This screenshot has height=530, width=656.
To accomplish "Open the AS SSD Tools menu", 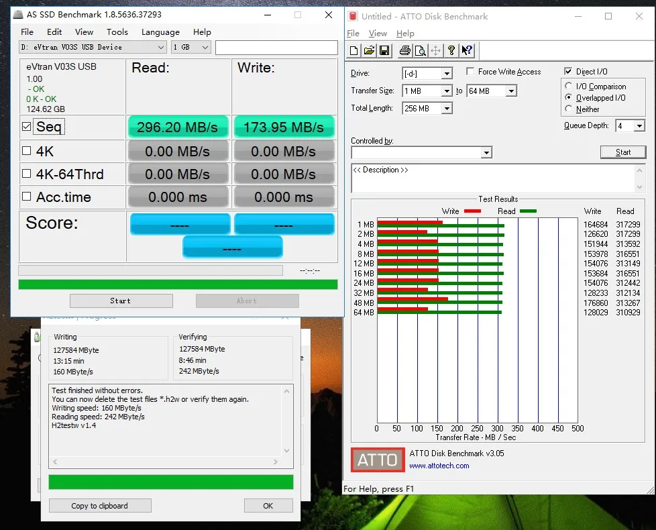I will [117, 32].
